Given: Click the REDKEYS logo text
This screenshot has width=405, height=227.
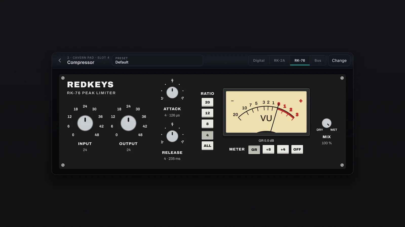Looking at the screenshot, I should pyautogui.click(x=90, y=84).
